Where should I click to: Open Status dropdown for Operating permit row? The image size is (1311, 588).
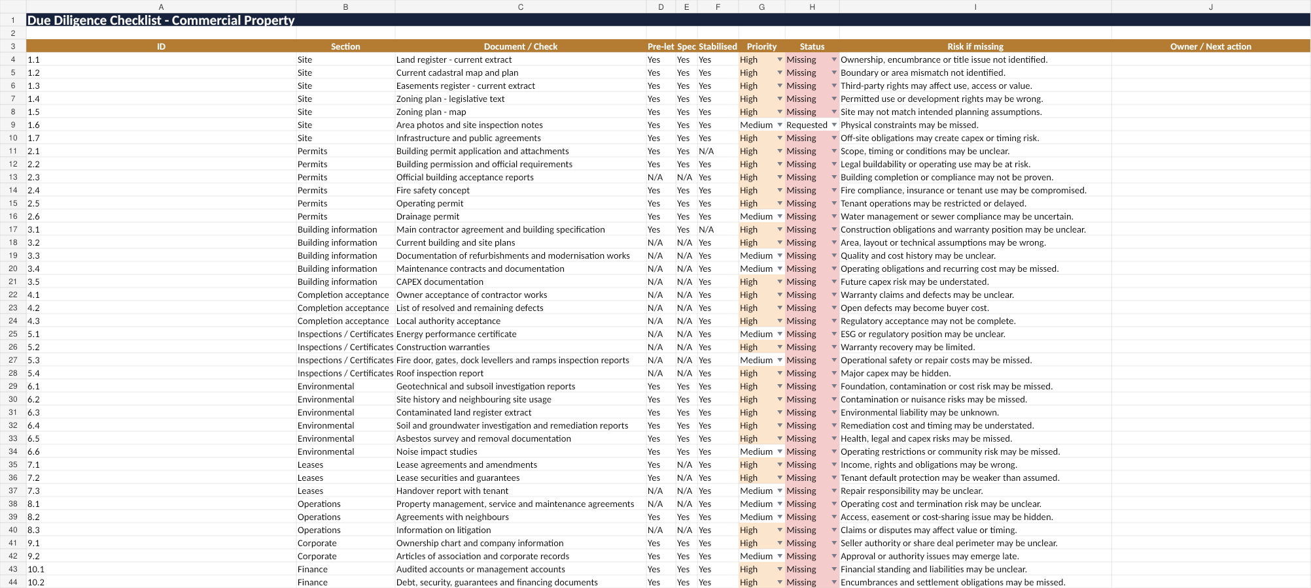(x=834, y=203)
